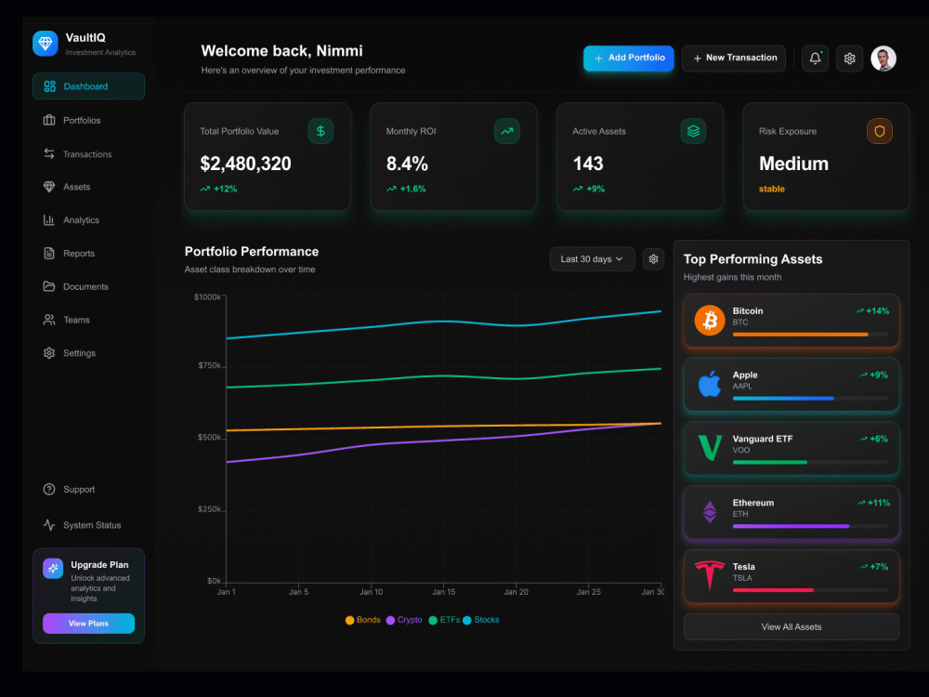Click the Assets label in sidebar
929x697 pixels.
coord(76,187)
